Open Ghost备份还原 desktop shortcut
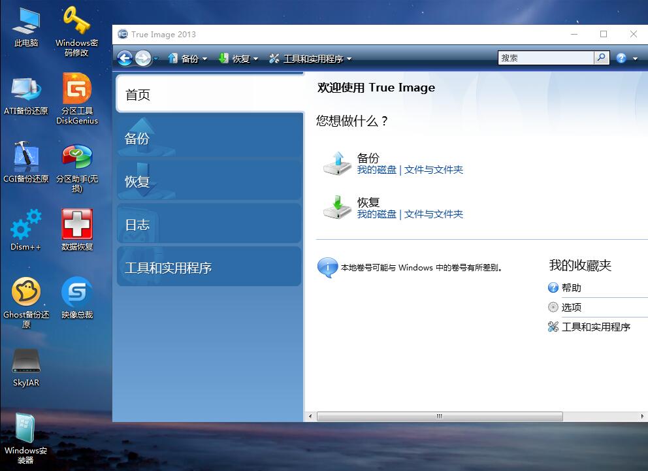 (x=26, y=293)
